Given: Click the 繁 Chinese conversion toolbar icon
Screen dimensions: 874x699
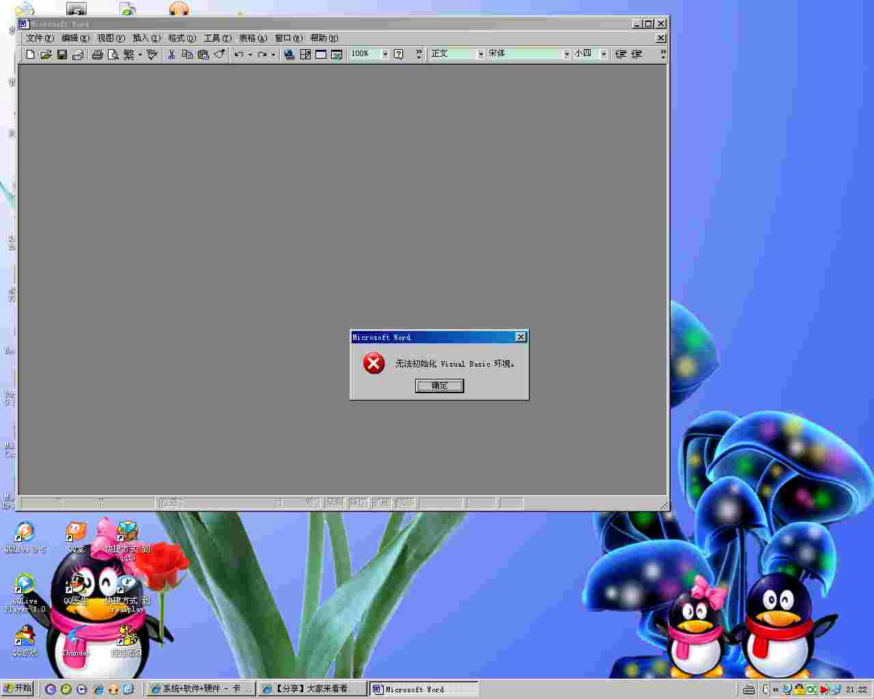Looking at the screenshot, I should 128,55.
